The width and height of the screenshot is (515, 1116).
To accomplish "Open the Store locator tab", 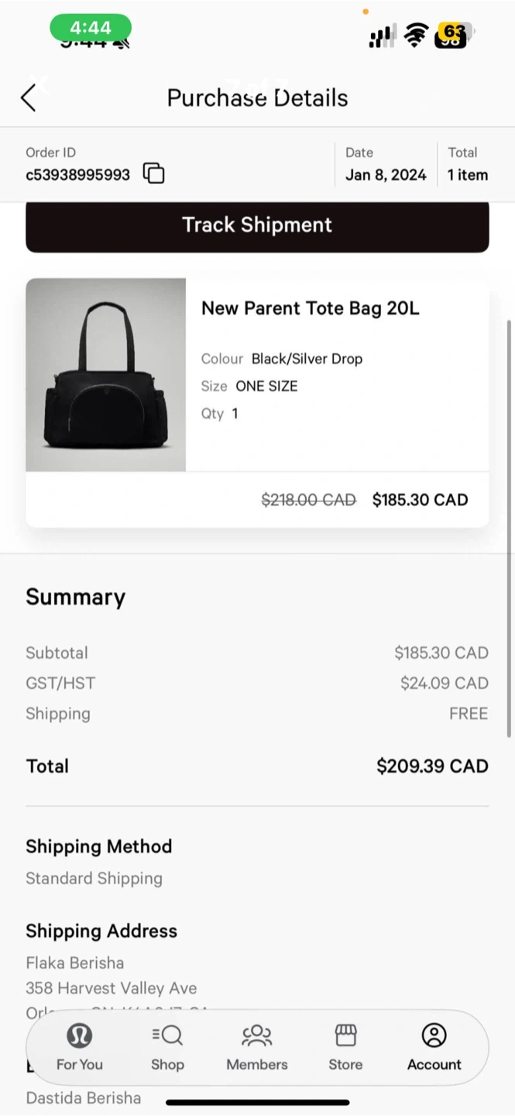I will 345,1047.
